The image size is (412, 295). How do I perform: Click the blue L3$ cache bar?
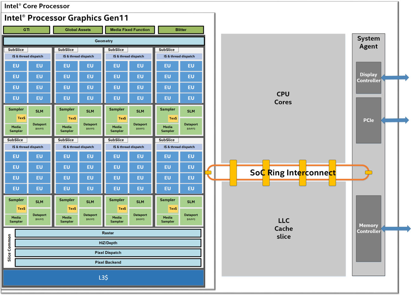click(103, 277)
